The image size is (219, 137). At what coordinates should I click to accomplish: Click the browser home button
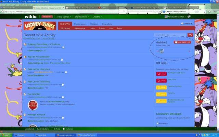209,12
